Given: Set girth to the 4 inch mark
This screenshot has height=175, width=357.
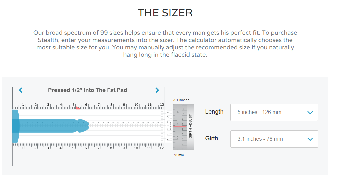Looking at the screenshot, I should pos(178,112).
